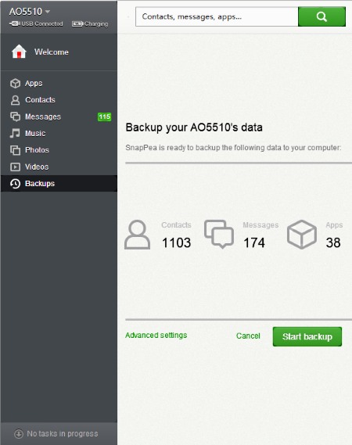Click No tasks in progress status
The width and height of the screenshot is (352, 445).
click(63, 433)
